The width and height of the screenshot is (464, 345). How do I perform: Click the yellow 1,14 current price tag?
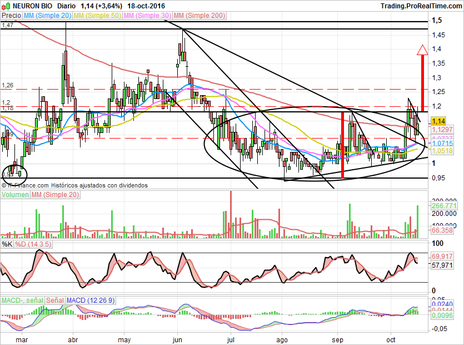pos(439,121)
